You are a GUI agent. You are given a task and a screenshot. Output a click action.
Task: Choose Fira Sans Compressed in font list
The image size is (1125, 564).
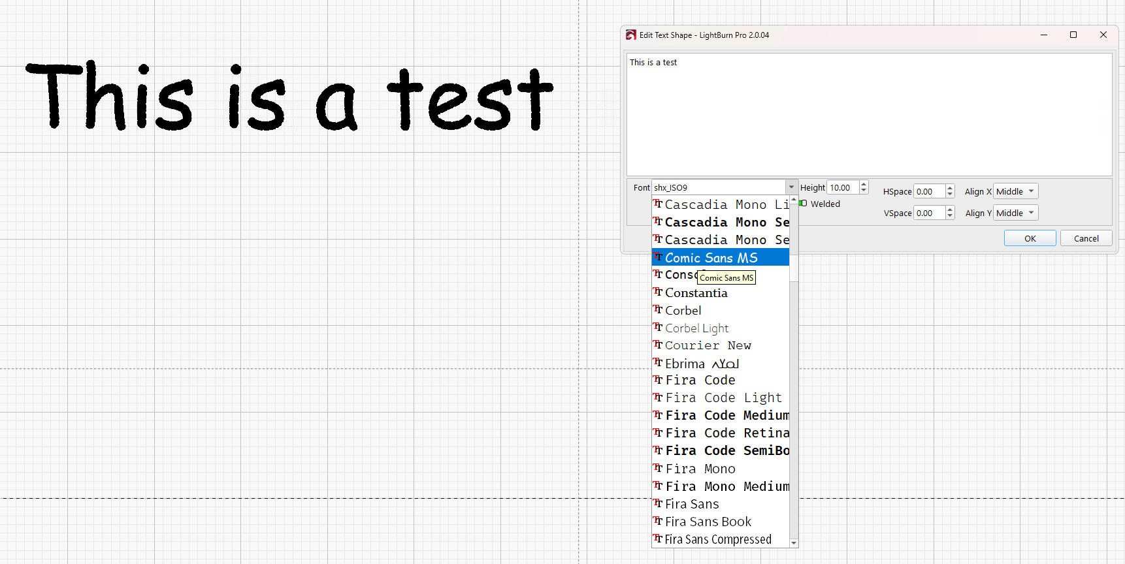(x=717, y=539)
